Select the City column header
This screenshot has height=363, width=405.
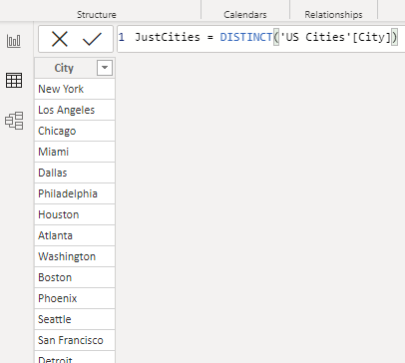[75, 68]
